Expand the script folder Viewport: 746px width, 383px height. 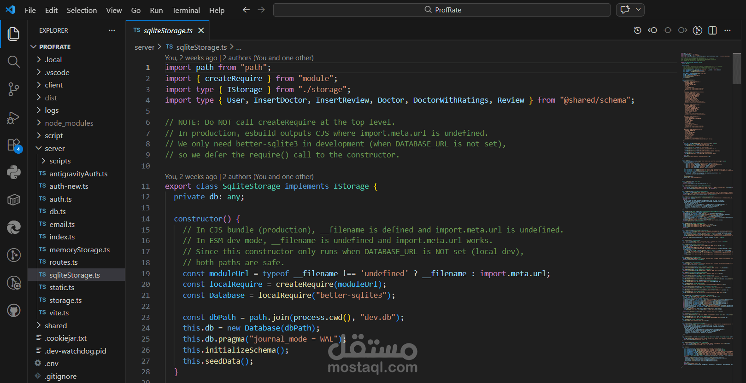pos(39,135)
